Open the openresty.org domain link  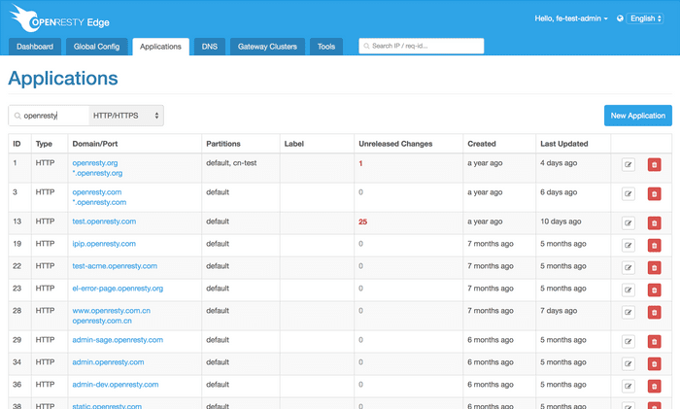95,163
